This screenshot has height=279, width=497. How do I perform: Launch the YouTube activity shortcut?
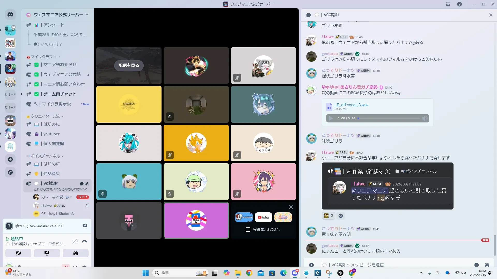click(263, 217)
